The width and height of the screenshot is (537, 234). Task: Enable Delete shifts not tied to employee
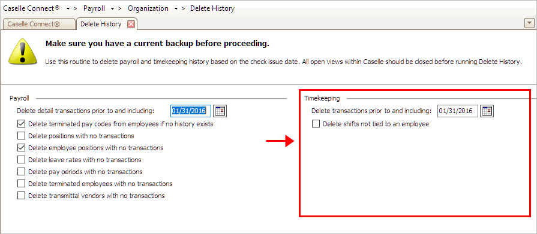(x=316, y=124)
